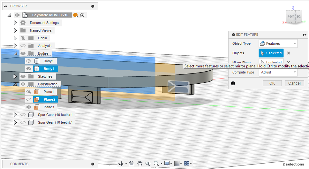Select Body4 in the browser tree
Viewport: 309px width, 169px height.
(x=49, y=69)
